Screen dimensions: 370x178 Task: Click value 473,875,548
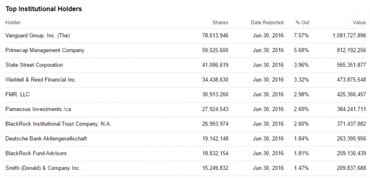351,80
